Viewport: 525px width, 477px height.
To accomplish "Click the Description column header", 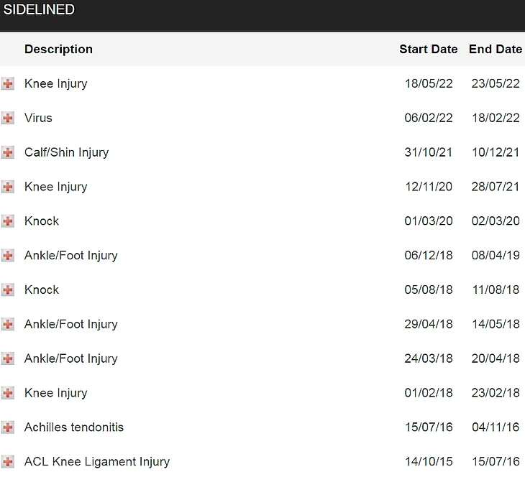I will [58, 49].
